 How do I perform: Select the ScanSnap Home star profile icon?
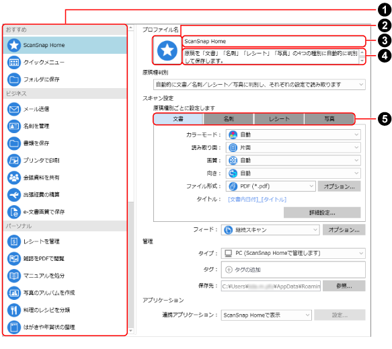(x=14, y=45)
